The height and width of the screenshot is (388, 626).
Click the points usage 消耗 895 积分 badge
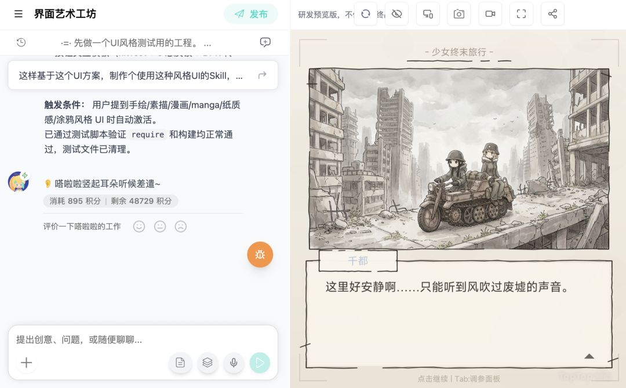[x=111, y=201]
